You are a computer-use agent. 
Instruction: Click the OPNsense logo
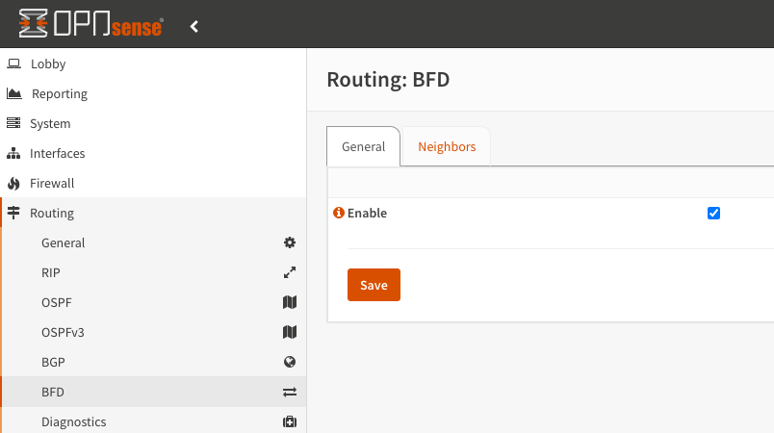90,26
